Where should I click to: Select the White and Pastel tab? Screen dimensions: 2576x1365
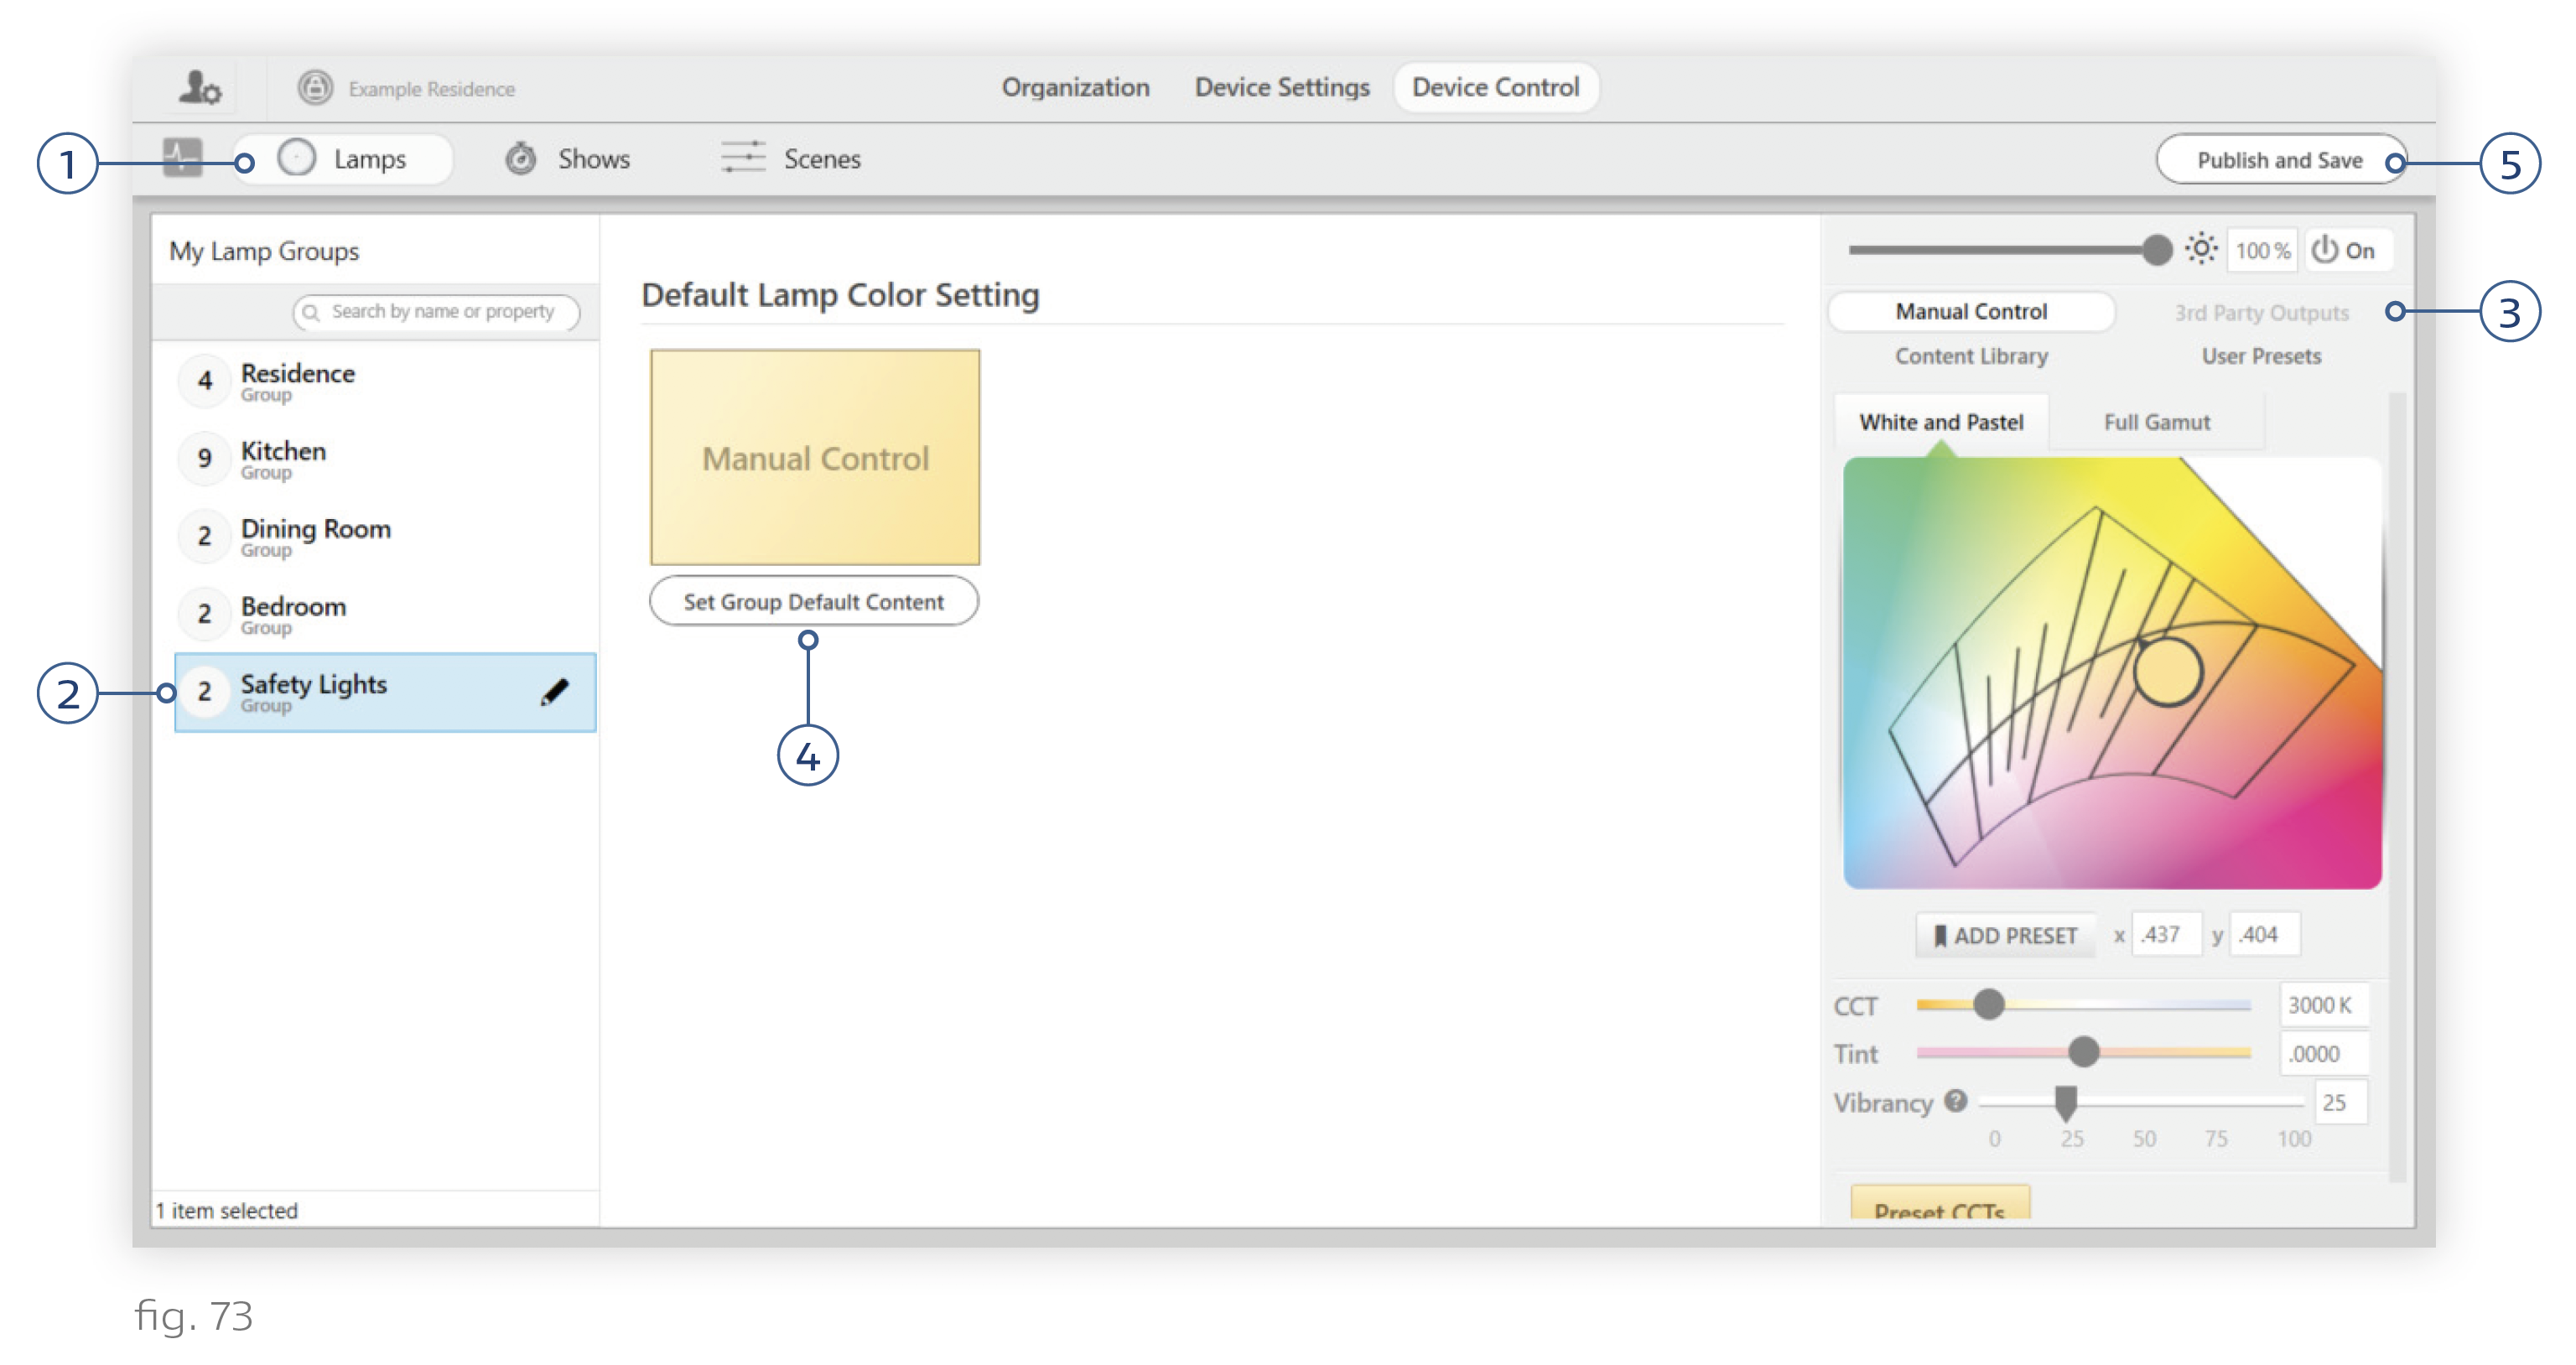pos(1941,422)
